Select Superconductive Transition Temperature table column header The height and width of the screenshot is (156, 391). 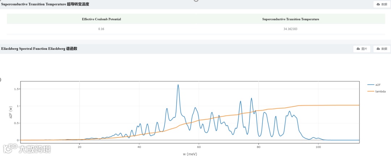(x=290, y=19)
